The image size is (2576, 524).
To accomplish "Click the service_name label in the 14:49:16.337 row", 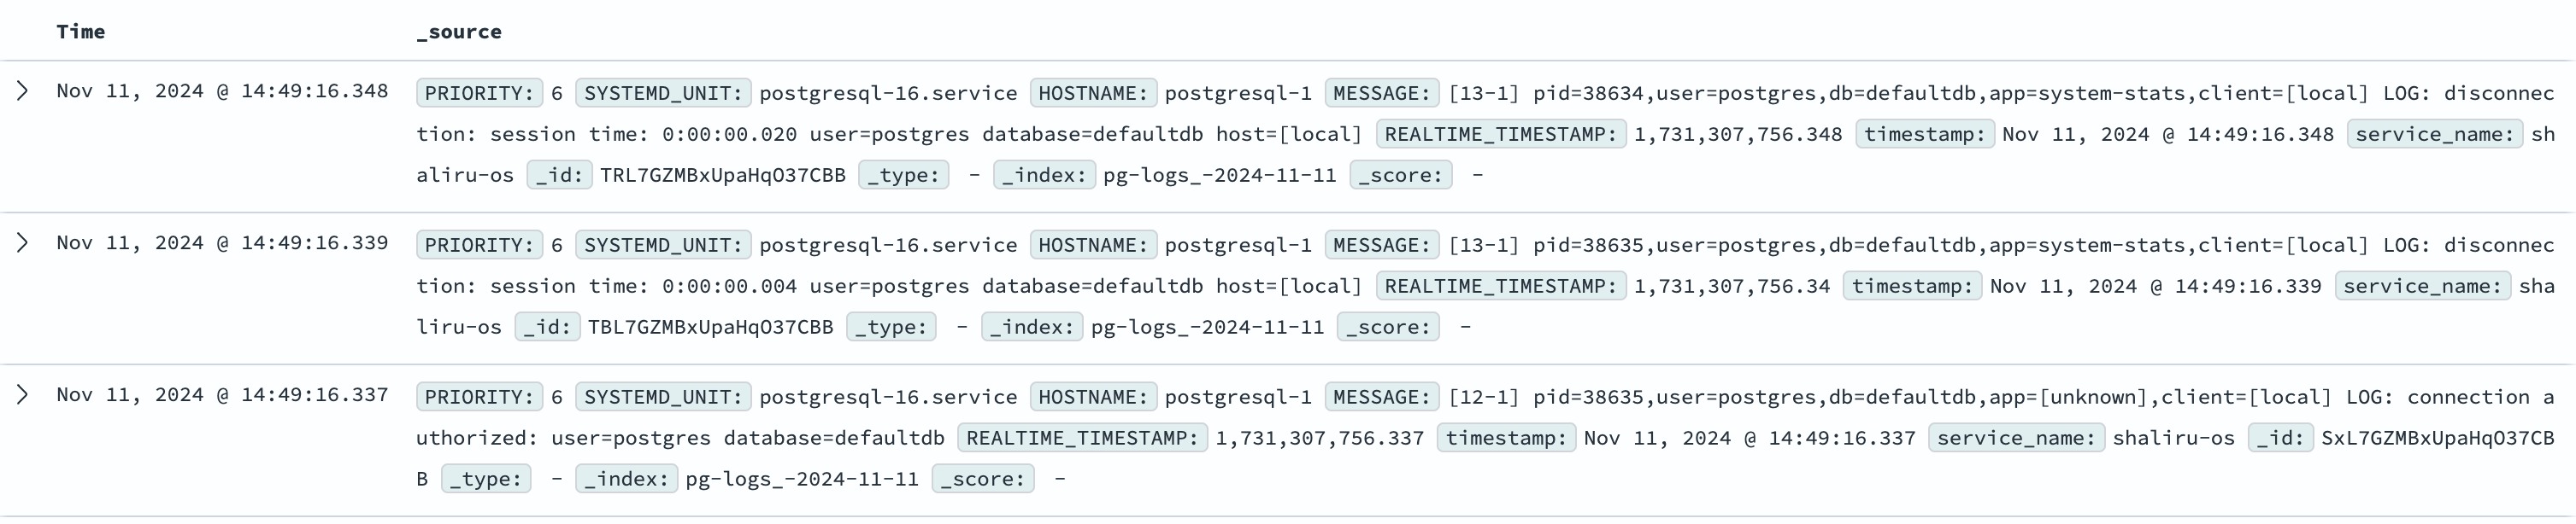I will (x=2015, y=437).
